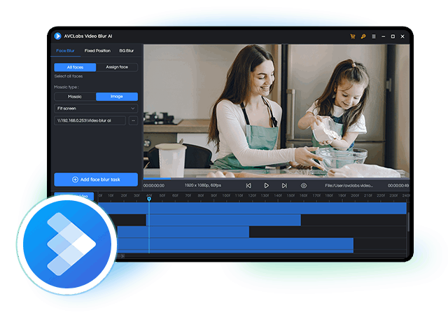Maximize the AVCLabs window

[393, 36]
